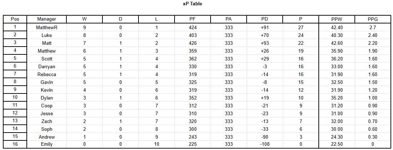
Task: Click the Manager column header
Action: point(47,19)
